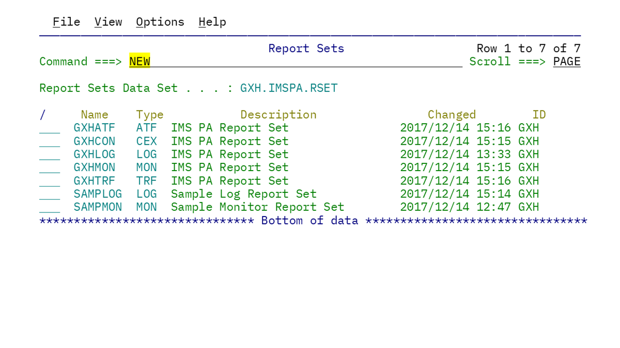This screenshot has width=620, height=348.
Task: Open the View menu
Action: pyautogui.click(x=108, y=22)
